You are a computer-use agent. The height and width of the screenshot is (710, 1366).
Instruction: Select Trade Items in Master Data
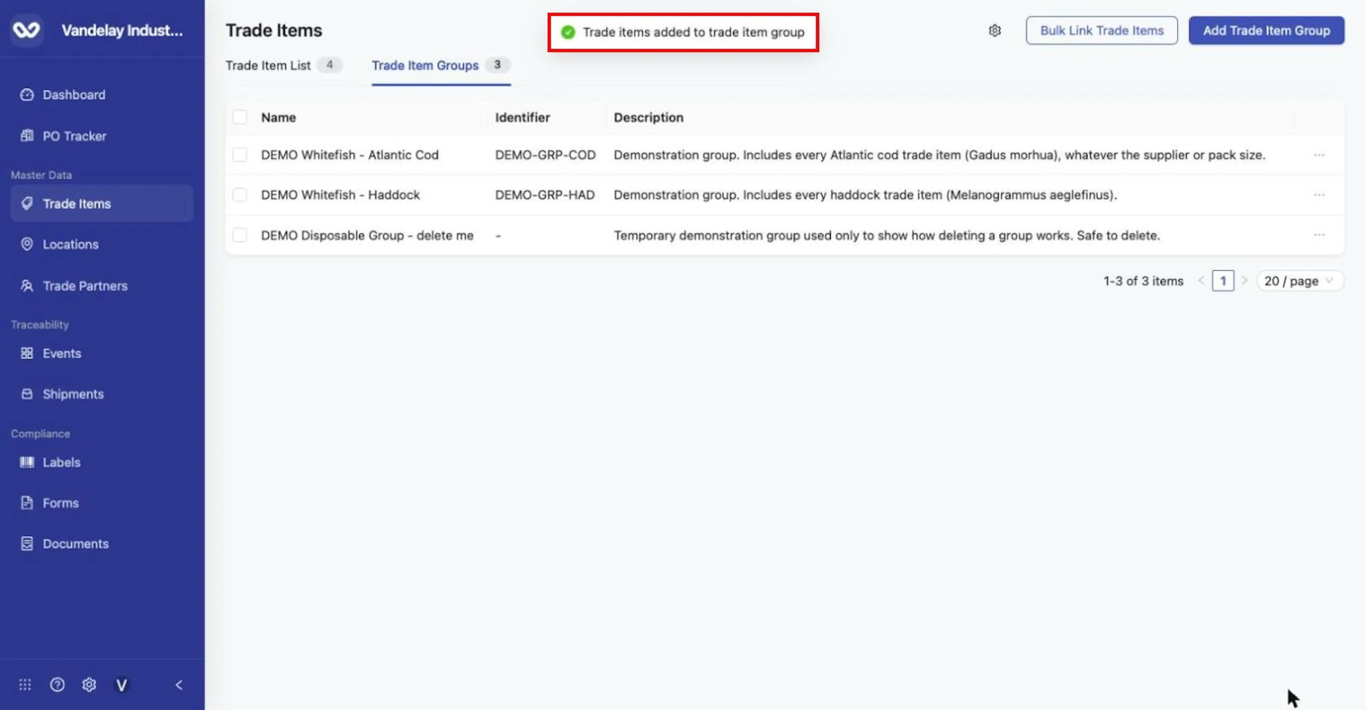[x=102, y=203]
